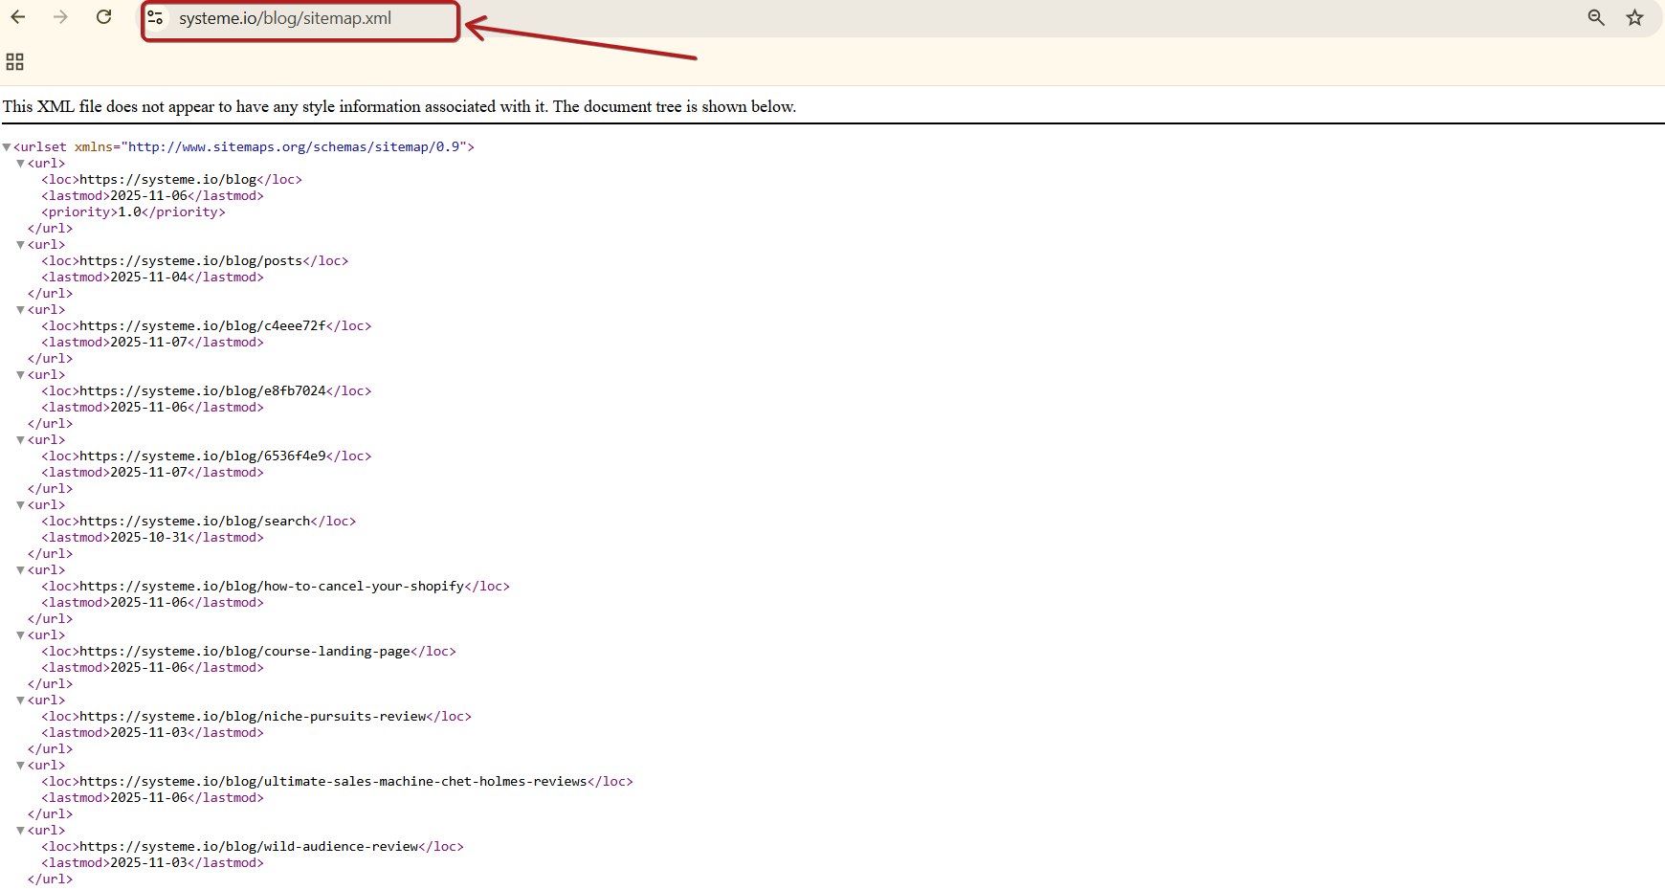
Task: Click the loc text "https://systeme.io/blog/search"
Action: click(x=195, y=522)
